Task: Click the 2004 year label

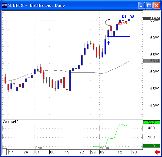Action: coord(105,148)
